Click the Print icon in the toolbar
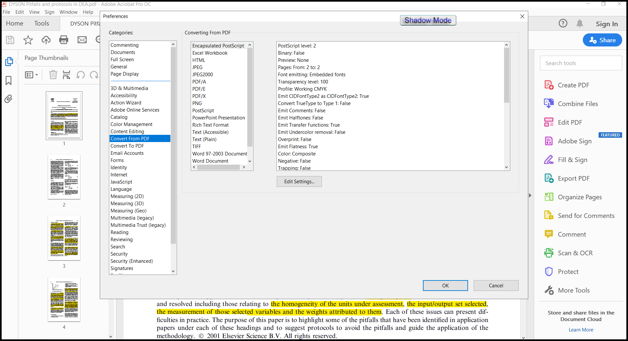This screenshot has height=341, width=628. pyautogui.click(x=64, y=40)
